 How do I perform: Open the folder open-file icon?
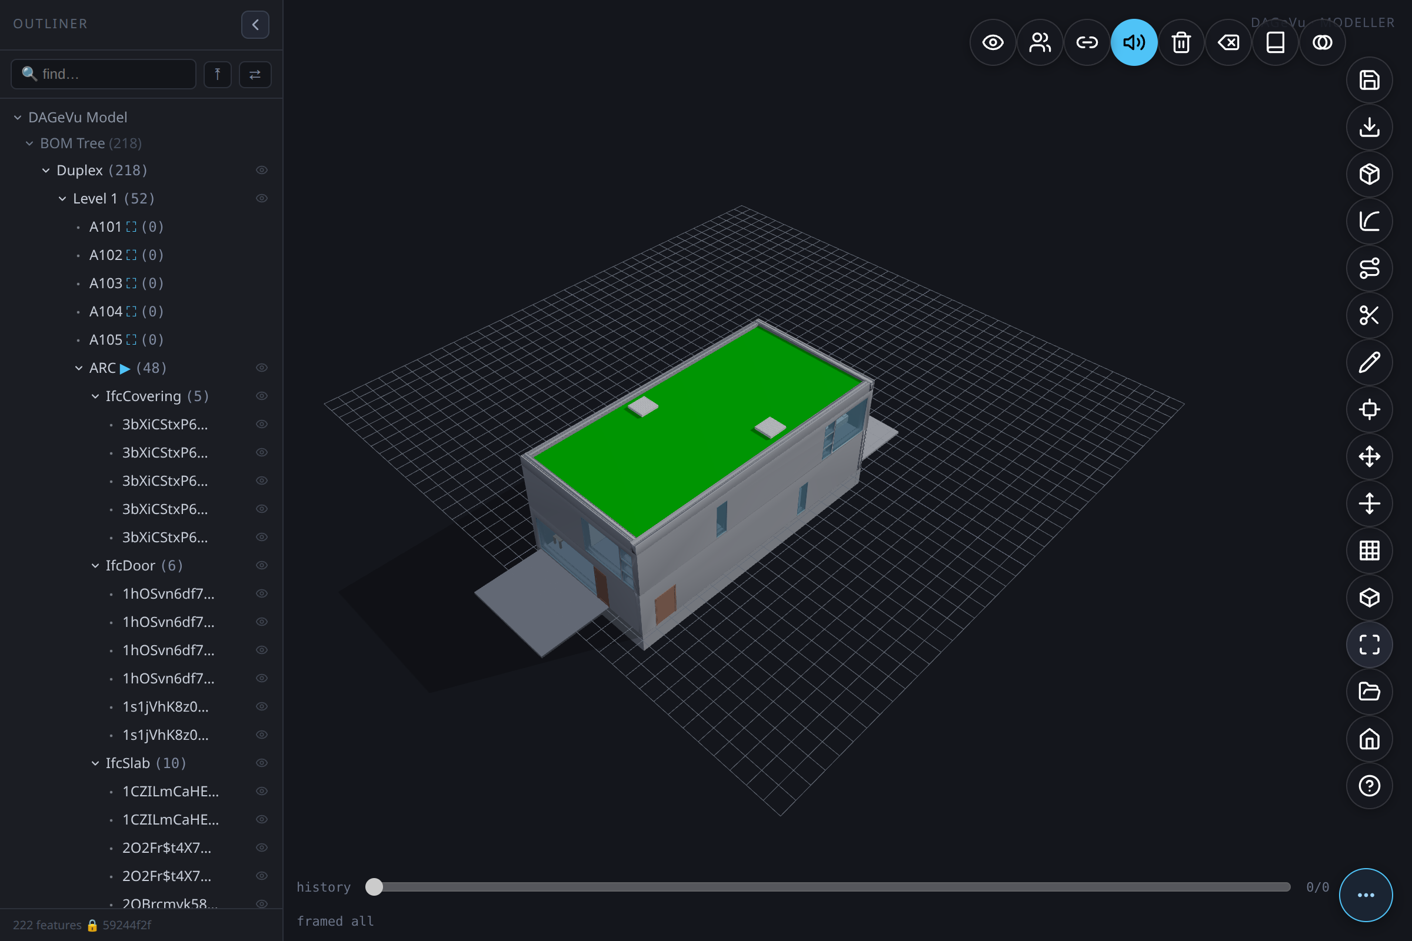coord(1370,692)
